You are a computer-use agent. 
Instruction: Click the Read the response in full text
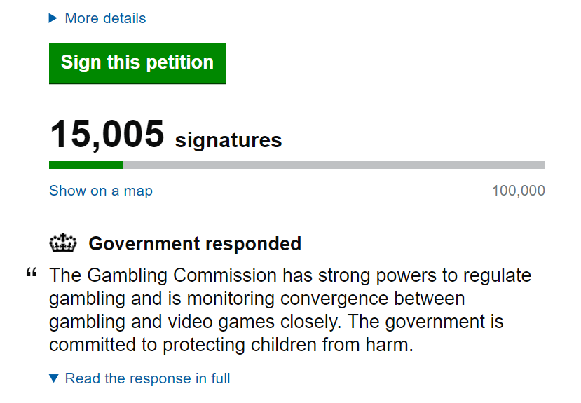coord(147,379)
